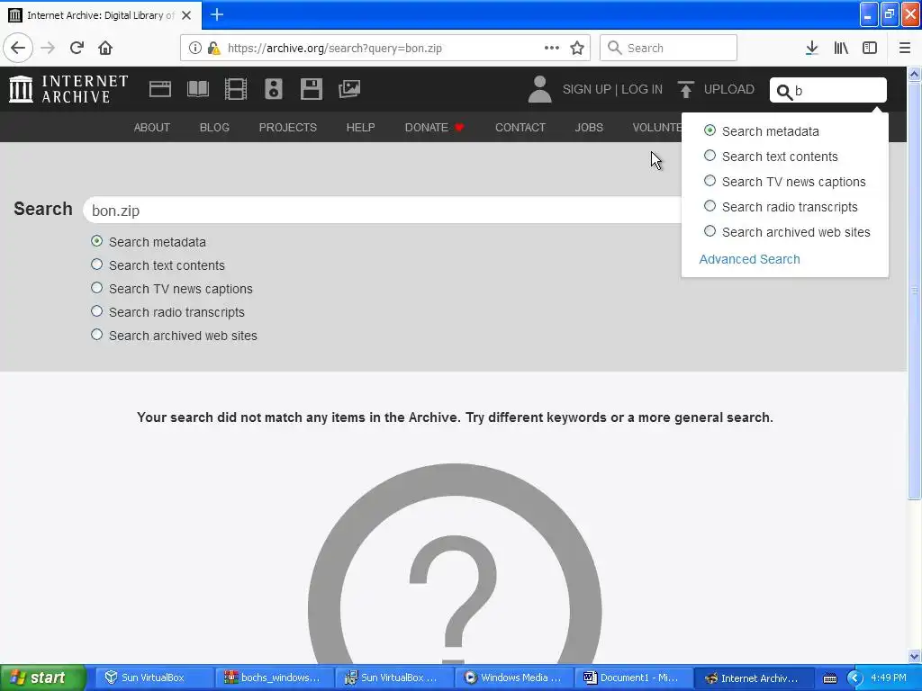Click the upload arrow icon
This screenshot has width=922, height=691.
click(685, 89)
